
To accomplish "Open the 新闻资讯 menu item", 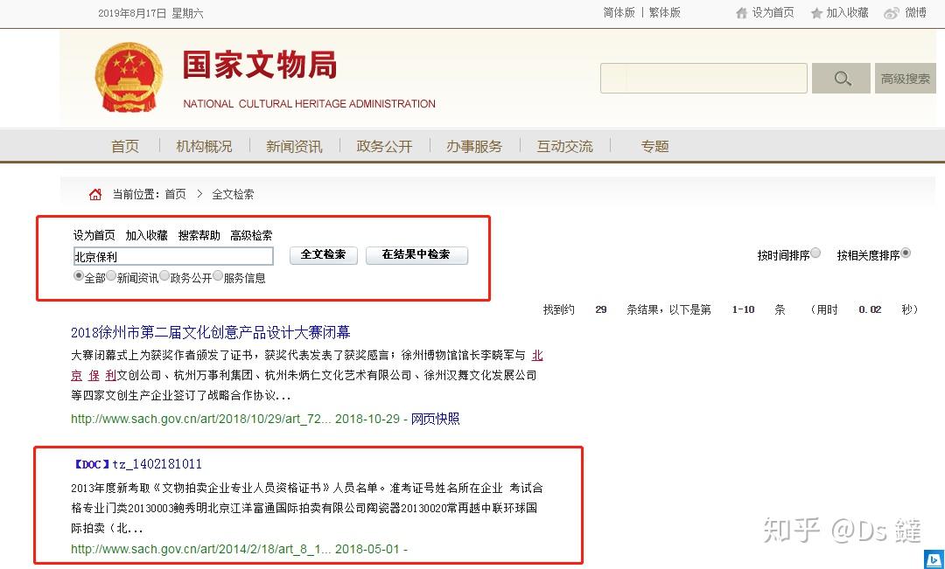I will 294,146.
